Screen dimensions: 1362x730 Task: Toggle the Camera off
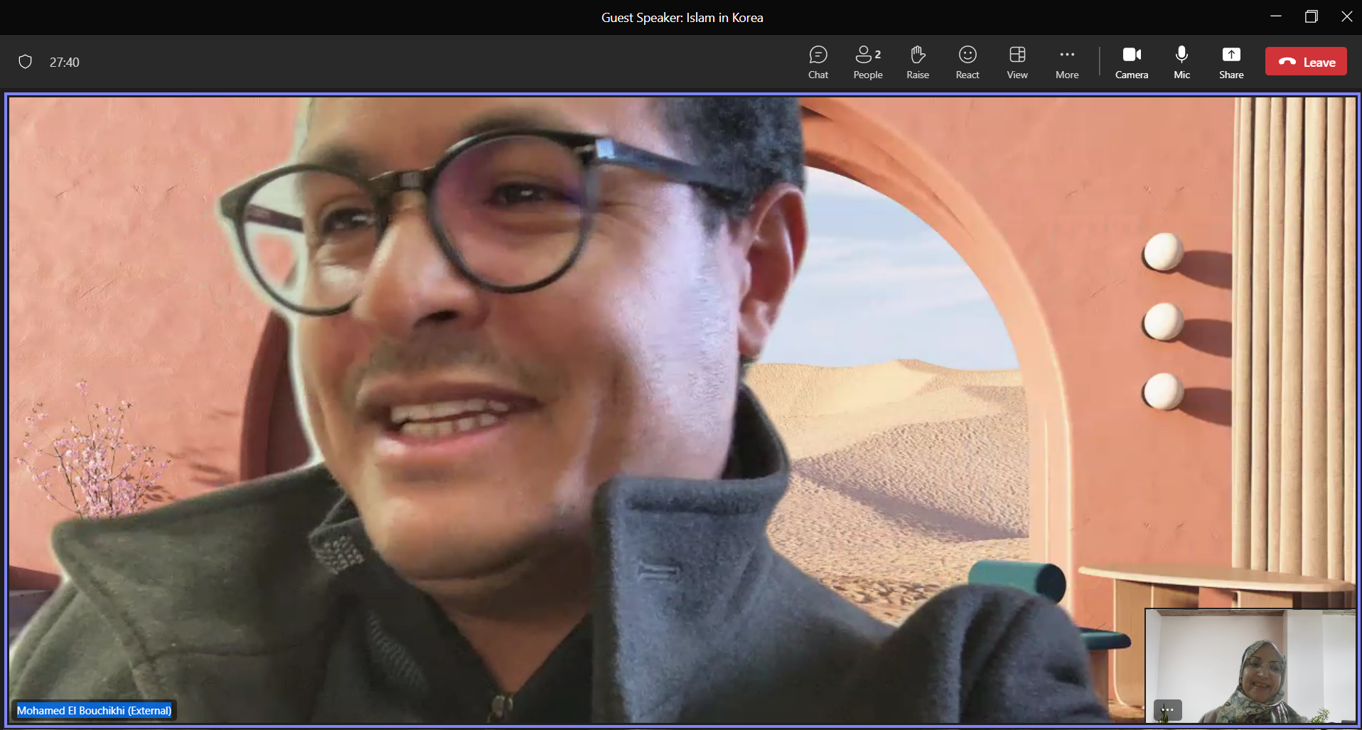coord(1132,63)
